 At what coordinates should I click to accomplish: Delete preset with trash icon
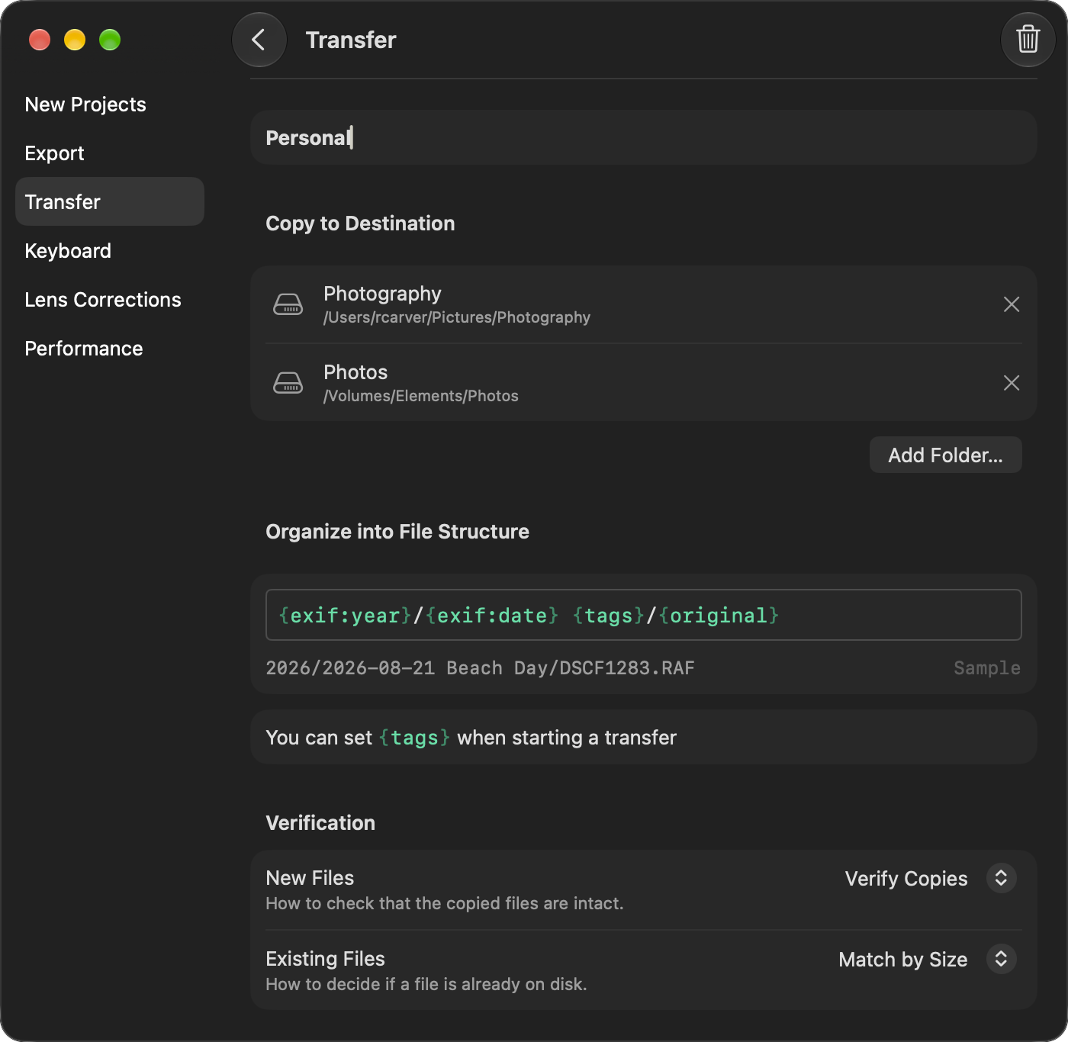[x=1028, y=40]
